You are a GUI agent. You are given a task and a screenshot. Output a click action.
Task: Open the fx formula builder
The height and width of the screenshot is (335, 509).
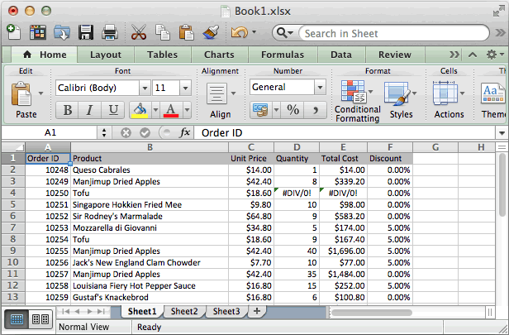pos(185,132)
